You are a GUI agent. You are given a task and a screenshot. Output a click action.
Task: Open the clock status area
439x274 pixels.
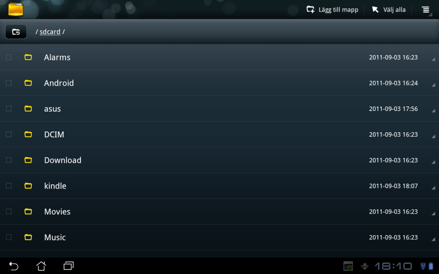pos(393,266)
